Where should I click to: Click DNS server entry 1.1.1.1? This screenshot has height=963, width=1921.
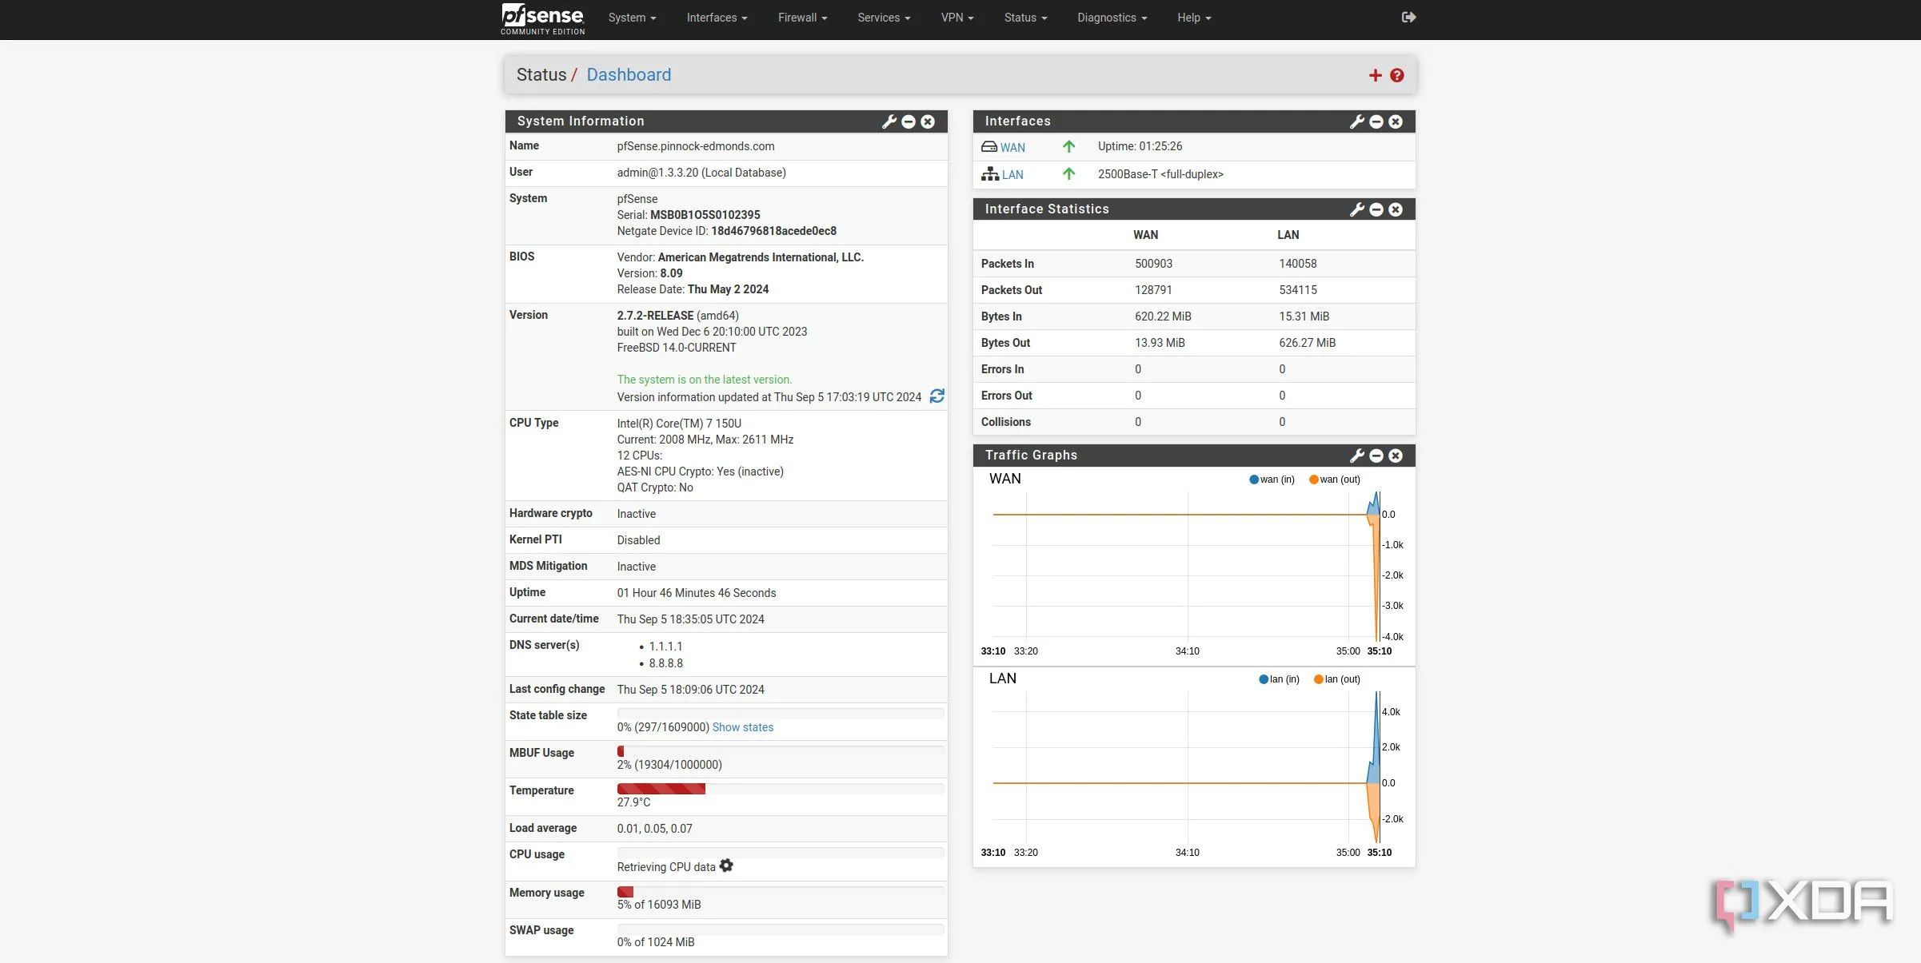[x=665, y=647]
